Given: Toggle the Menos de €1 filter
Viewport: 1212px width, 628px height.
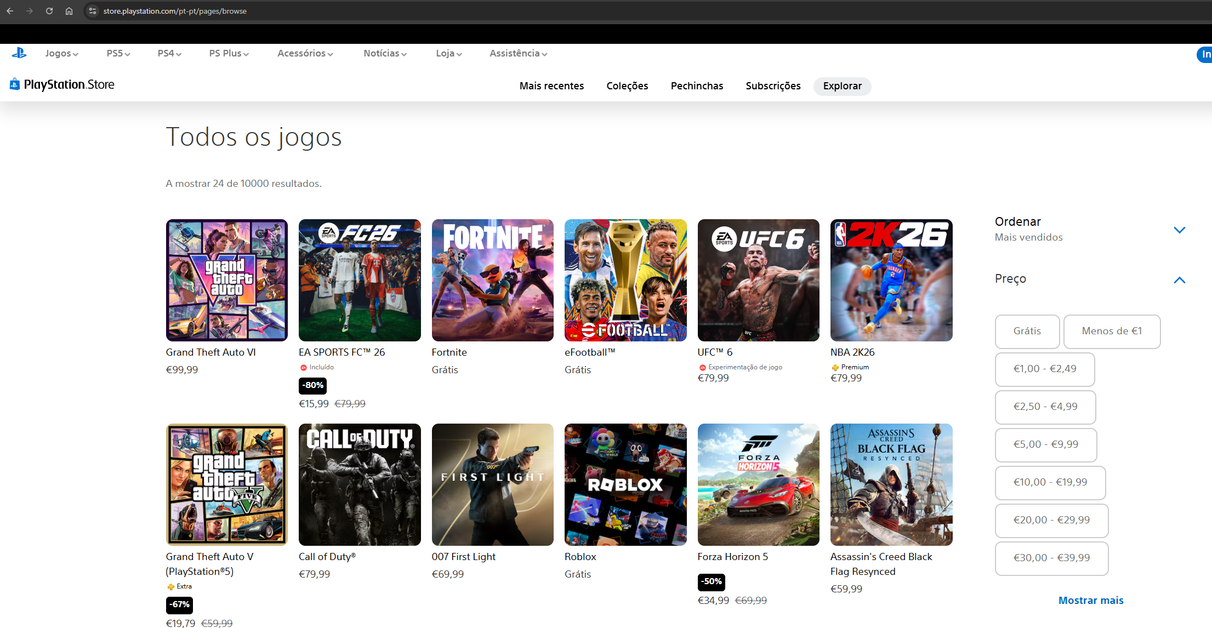Looking at the screenshot, I should click(1112, 331).
